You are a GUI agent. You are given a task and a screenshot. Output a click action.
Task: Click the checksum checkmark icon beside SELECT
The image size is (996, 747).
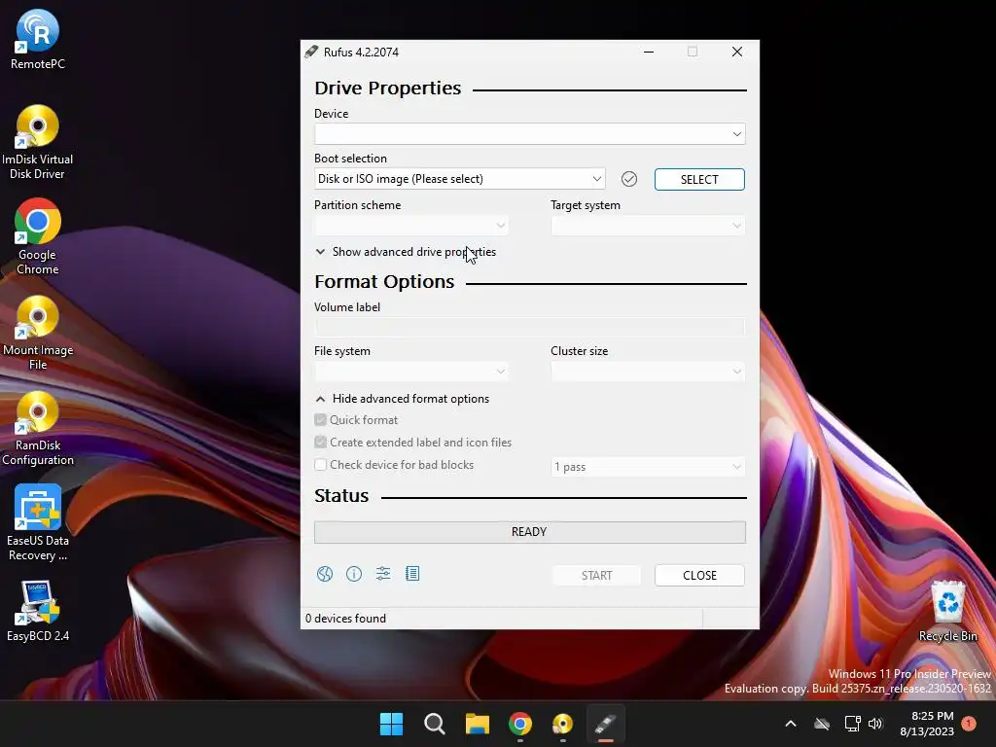coord(629,179)
